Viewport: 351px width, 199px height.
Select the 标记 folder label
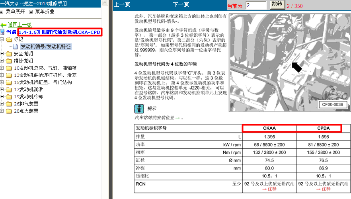[18, 39]
